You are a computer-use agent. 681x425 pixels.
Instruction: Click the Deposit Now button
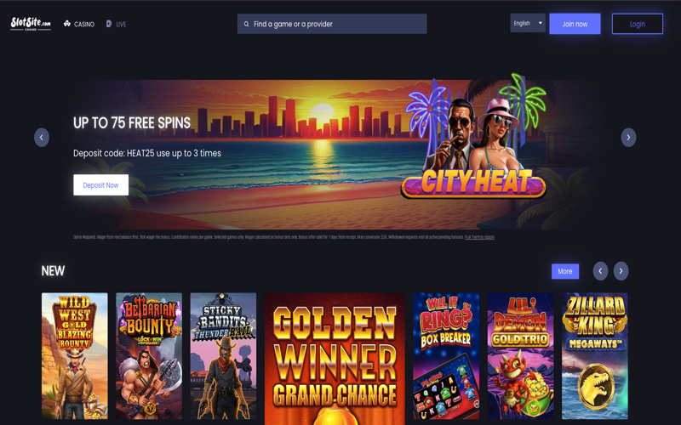coord(100,184)
